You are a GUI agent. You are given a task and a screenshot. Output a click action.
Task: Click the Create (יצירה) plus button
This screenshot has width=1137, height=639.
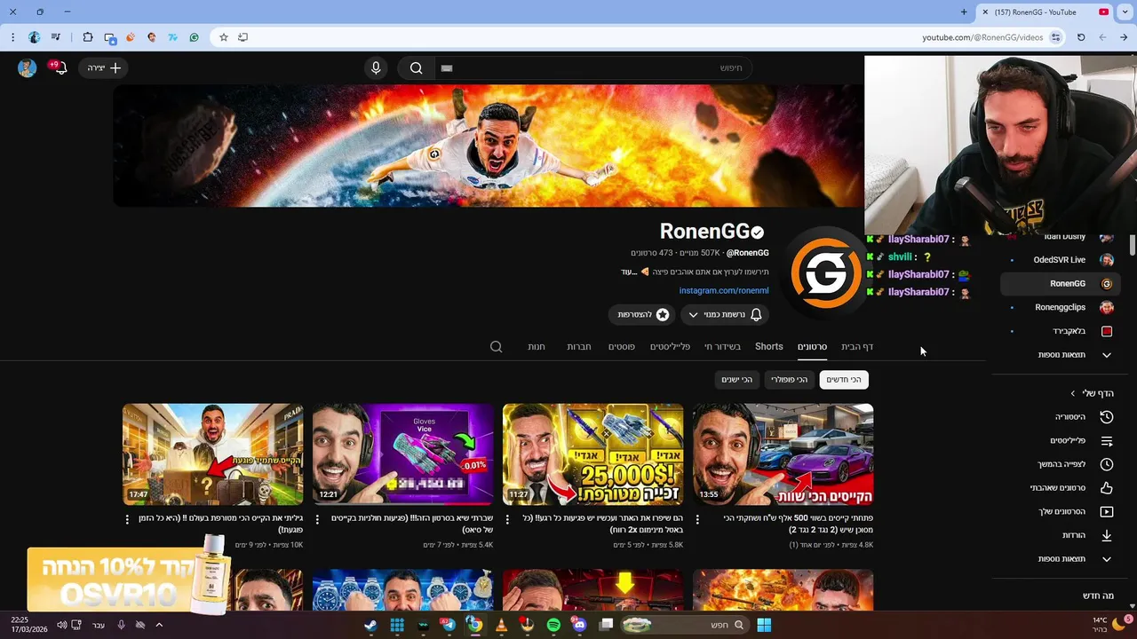click(104, 68)
